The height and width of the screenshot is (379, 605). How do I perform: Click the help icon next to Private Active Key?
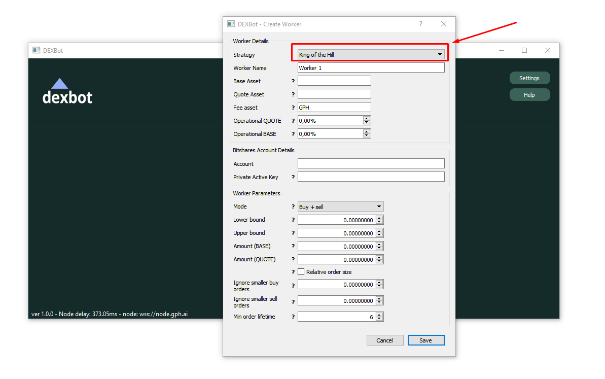coord(293,177)
